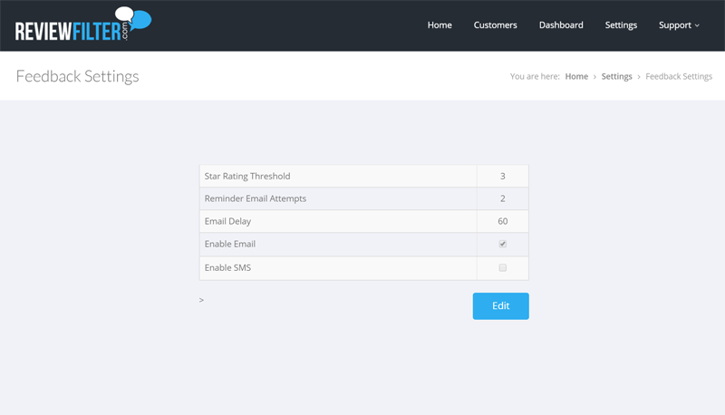The height and width of the screenshot is (415, 725).
Task: Select the Email Delay label
Action: click(x=227, y=221)
